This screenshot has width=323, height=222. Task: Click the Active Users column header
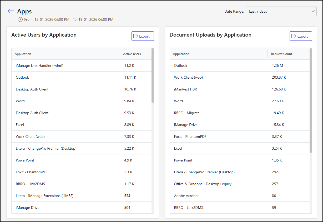coord(132,54)
